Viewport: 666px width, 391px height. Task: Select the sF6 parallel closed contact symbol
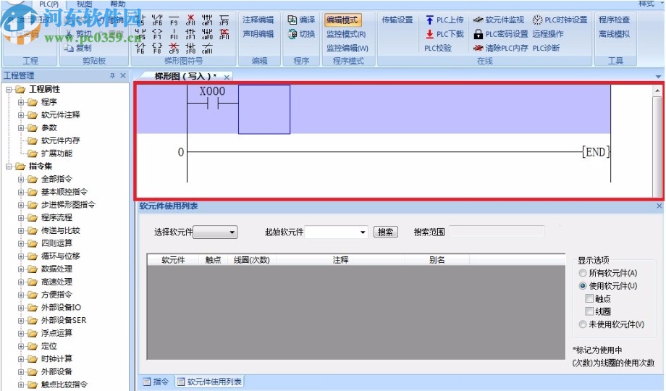pyautogui.click(x=157, y=20)
